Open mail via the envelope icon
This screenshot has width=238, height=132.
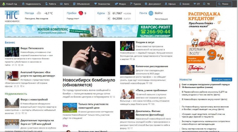(x=151, y=13)
